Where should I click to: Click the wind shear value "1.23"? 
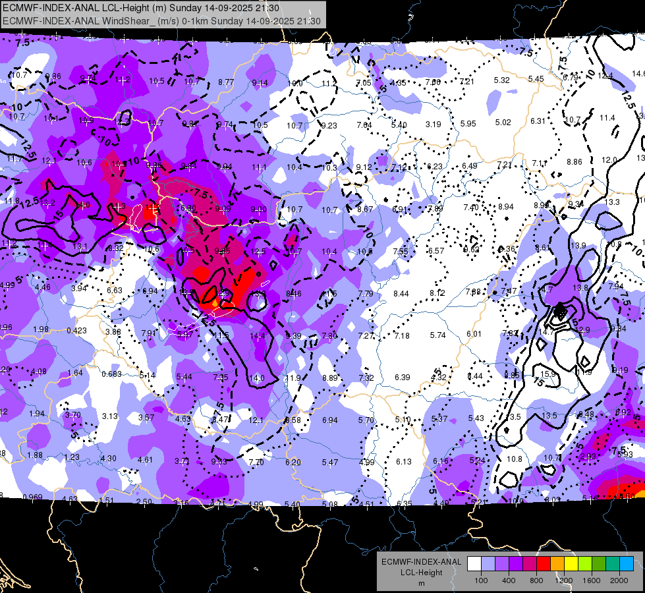(72, 457)
